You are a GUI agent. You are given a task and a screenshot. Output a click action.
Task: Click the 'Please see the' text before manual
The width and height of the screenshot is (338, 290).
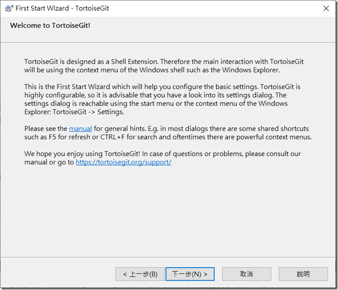pos(46,129)
